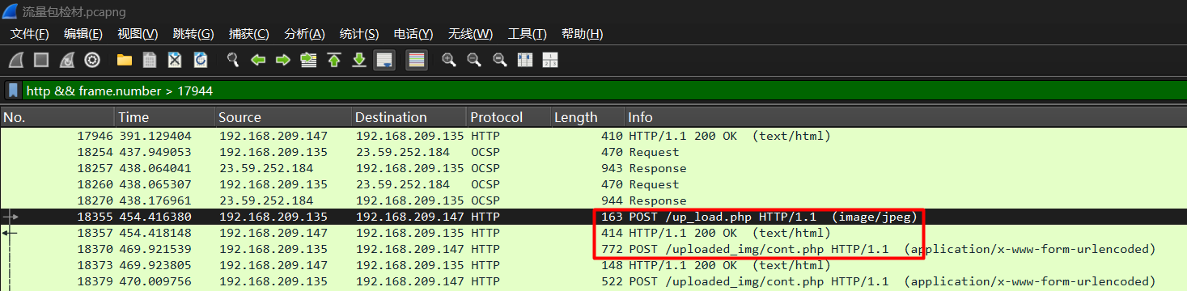Click into the display filter field
The image size is (1187, 291).
click(603, 91)
